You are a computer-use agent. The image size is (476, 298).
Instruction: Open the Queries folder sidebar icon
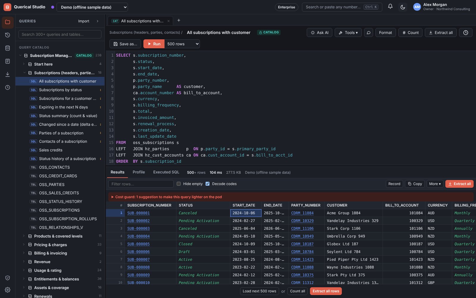[8, 22]
